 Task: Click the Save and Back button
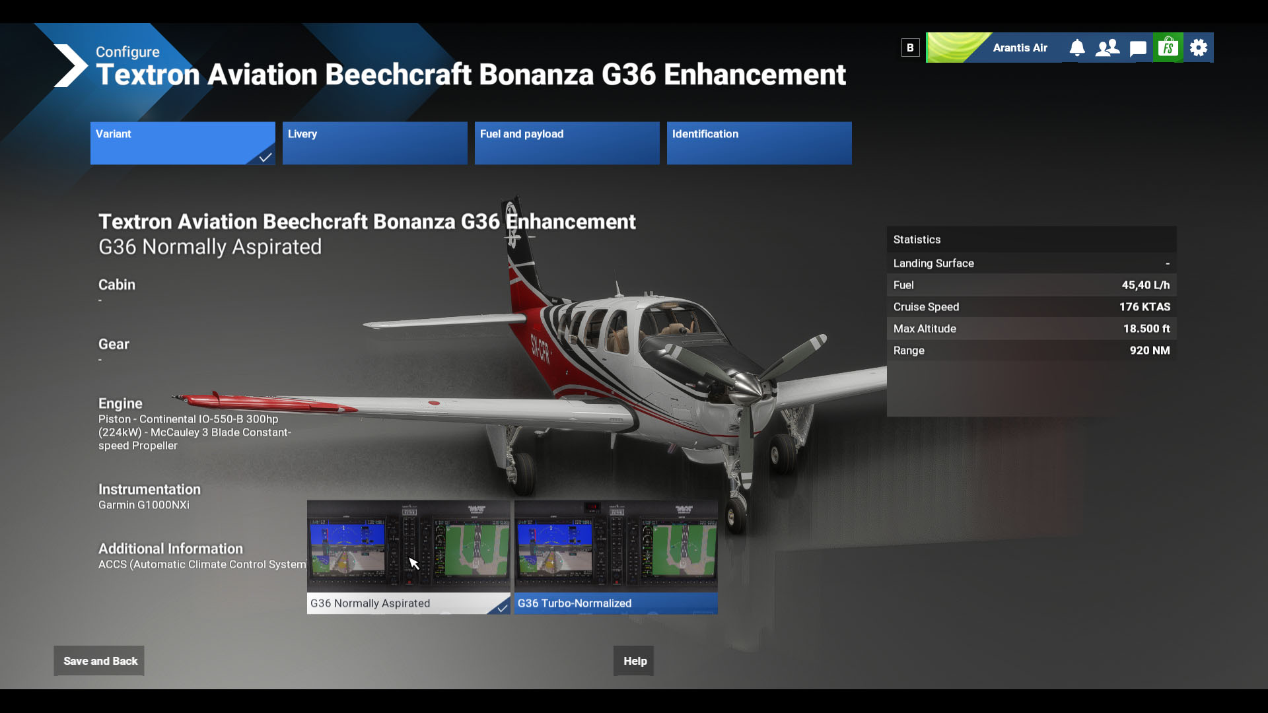pyautogui.click(x=99, y=661)
